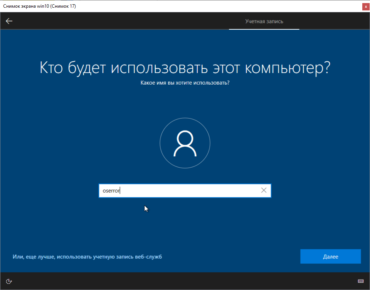Image resolution: width=370 pixels, height=290 pixels.
Task: Click the username field containing oserror
Action: tap(185, 190)
